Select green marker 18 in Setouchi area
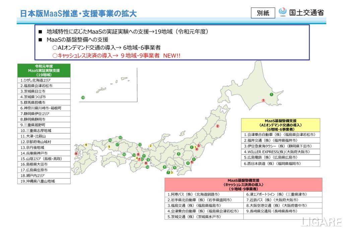 (124, 154)
